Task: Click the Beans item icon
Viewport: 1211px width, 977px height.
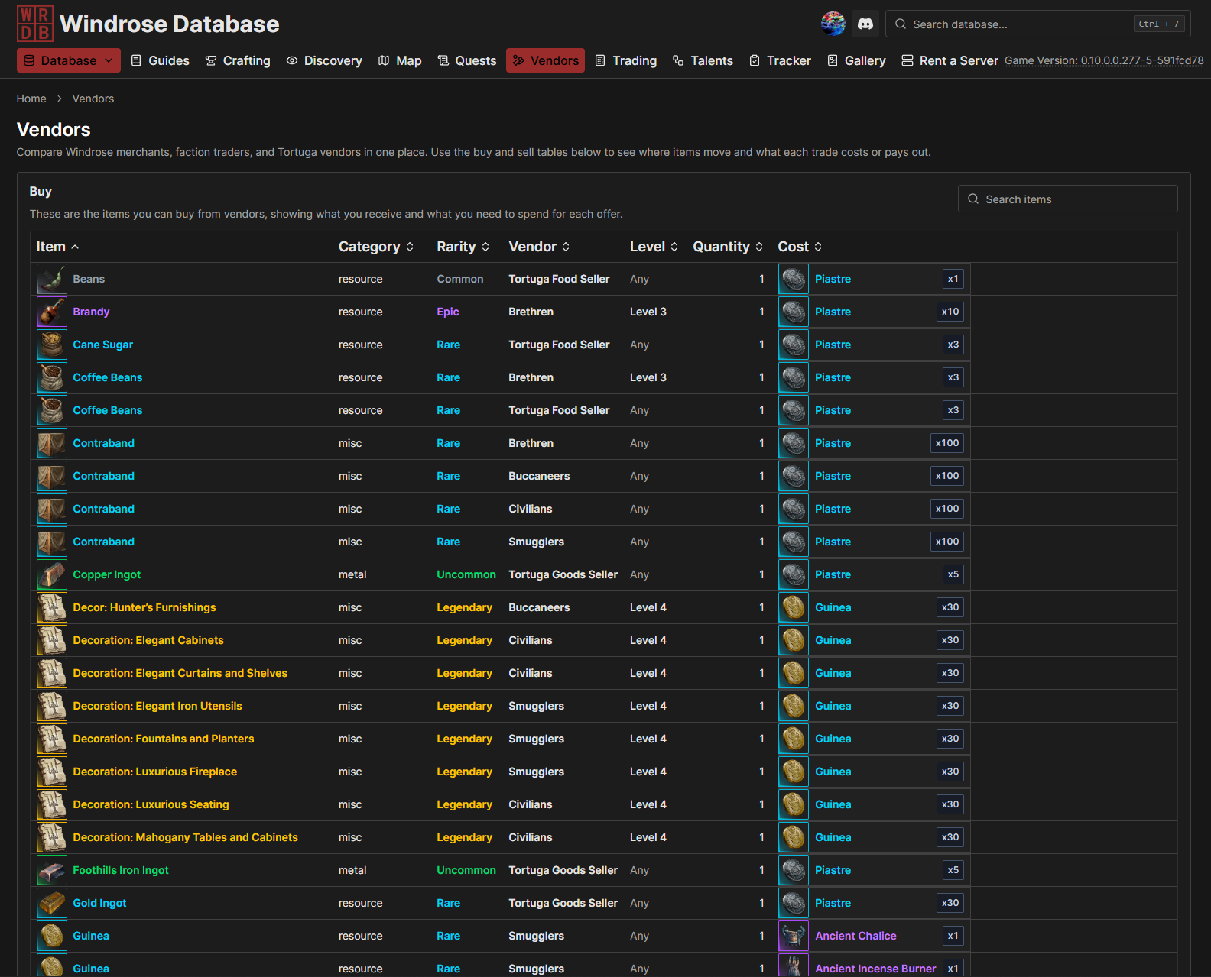Action: pos(52,279)
